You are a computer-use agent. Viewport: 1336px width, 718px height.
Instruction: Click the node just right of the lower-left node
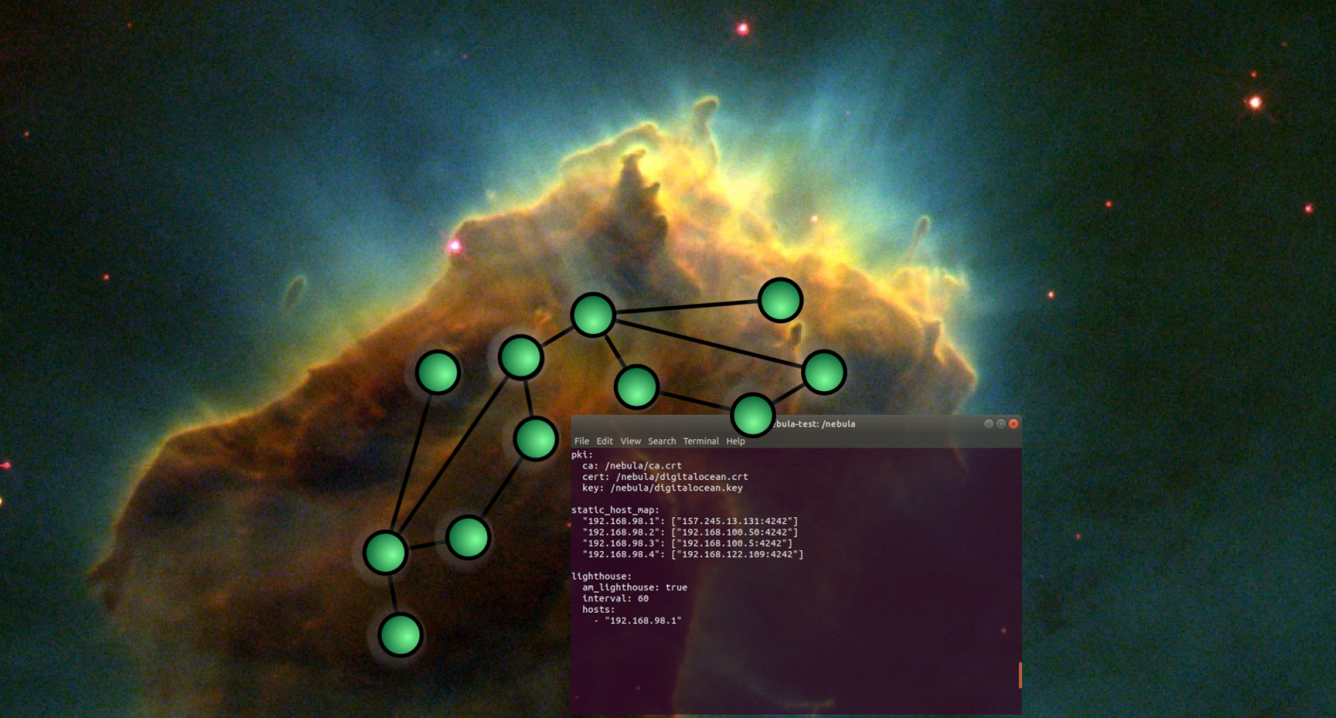[x=468, y=538]
